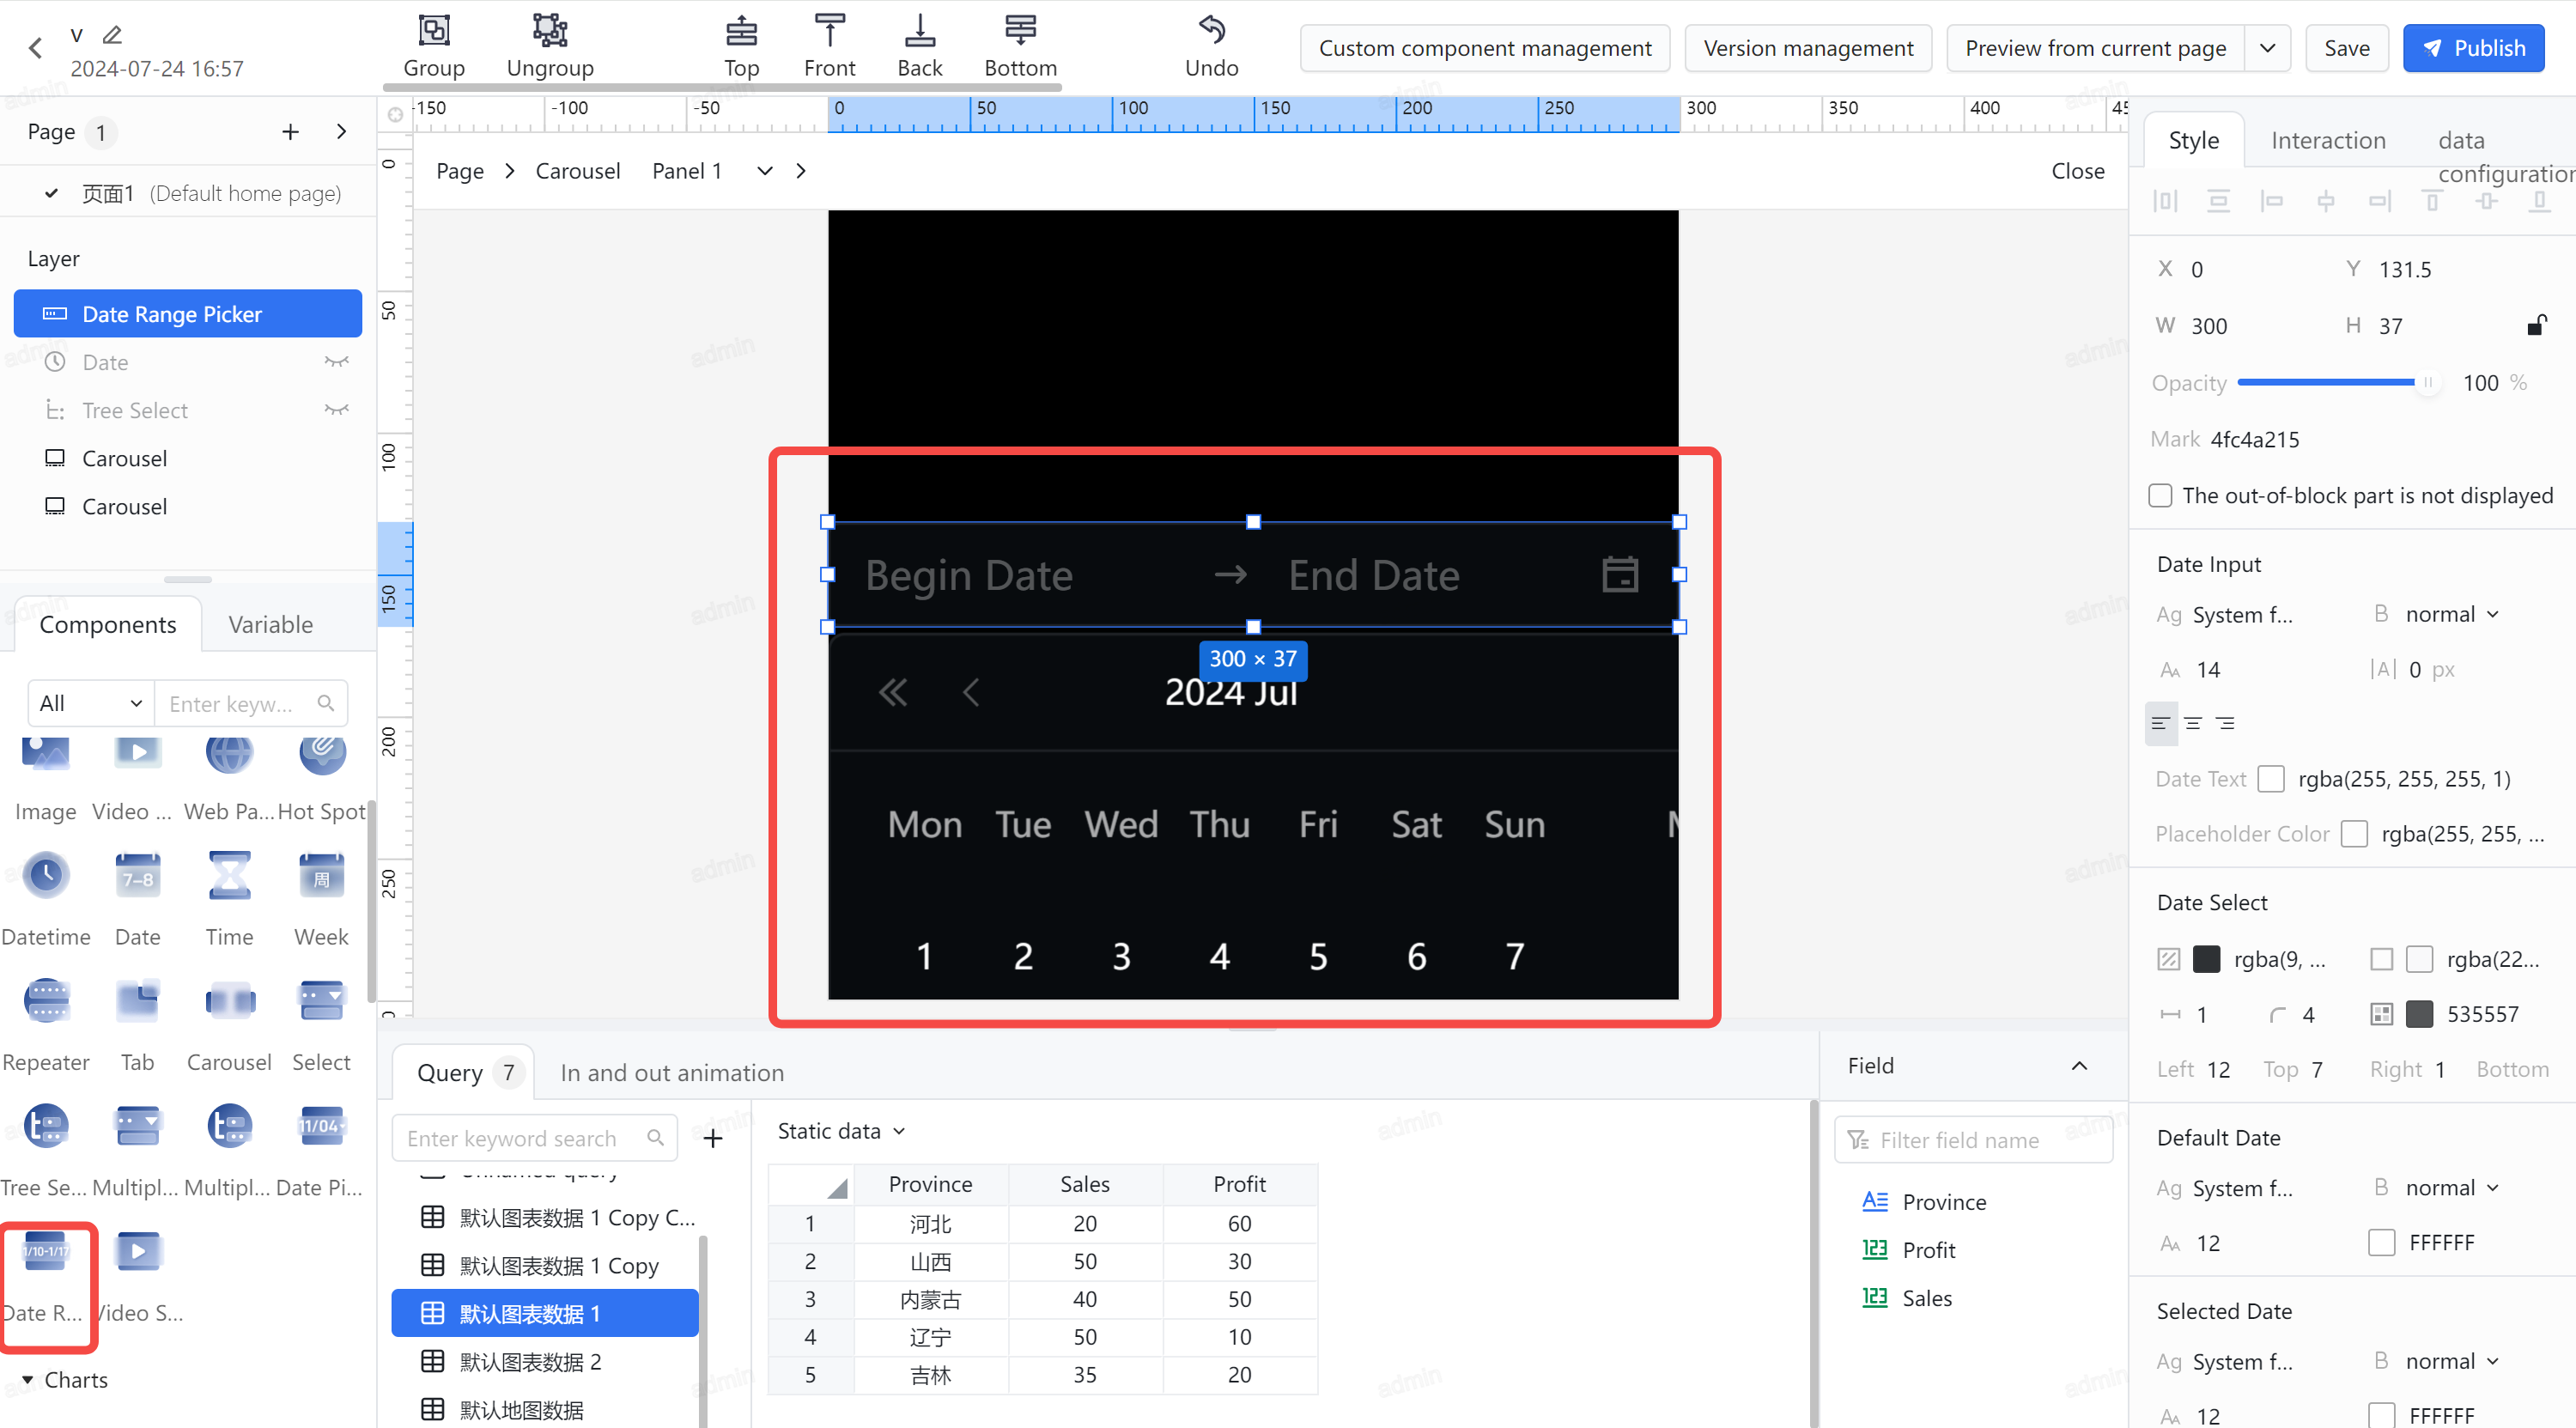Click Preview from current page
The image size is (2576, 1428).
pos(2095,48)
